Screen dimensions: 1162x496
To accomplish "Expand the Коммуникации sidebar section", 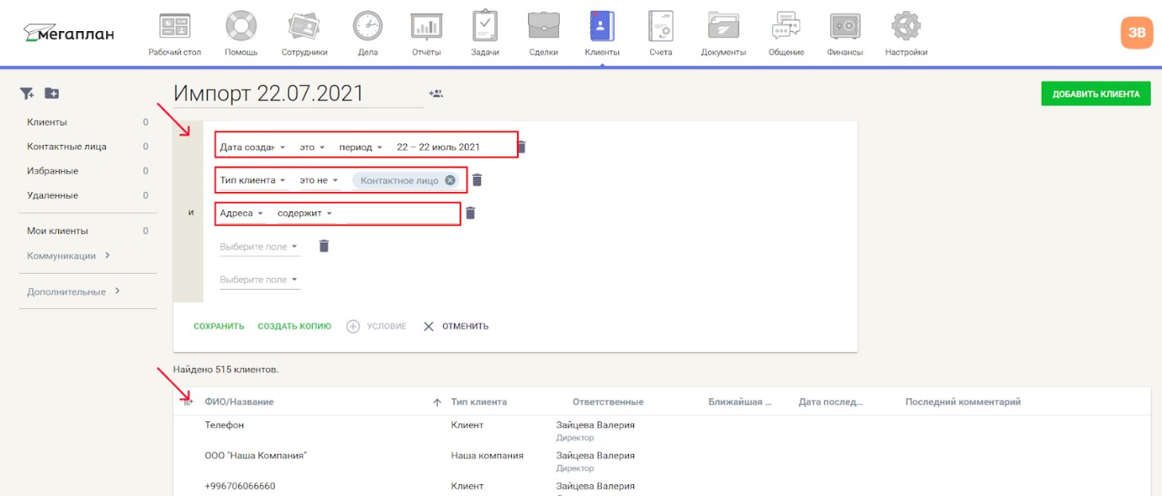I will coord(69,255).
